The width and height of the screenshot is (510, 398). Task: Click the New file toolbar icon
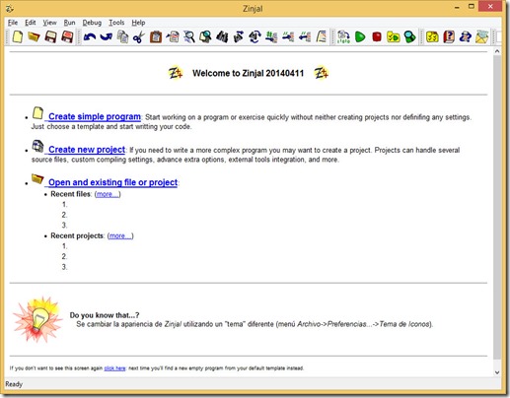18,36
